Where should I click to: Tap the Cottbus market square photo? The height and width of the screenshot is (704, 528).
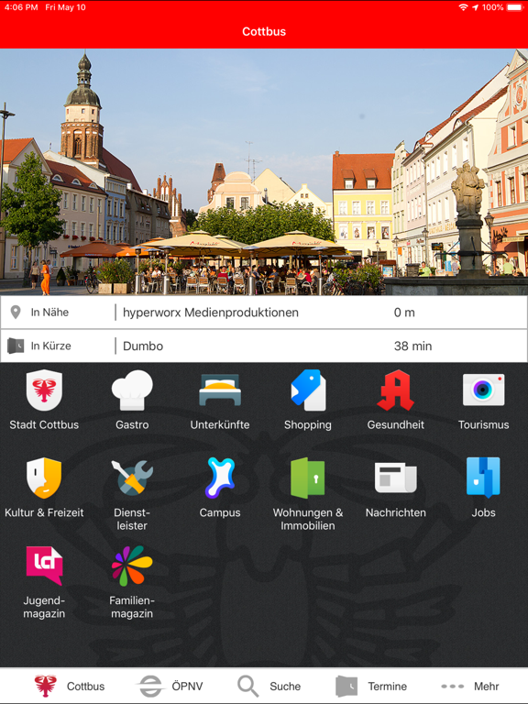tap(264, 171)
